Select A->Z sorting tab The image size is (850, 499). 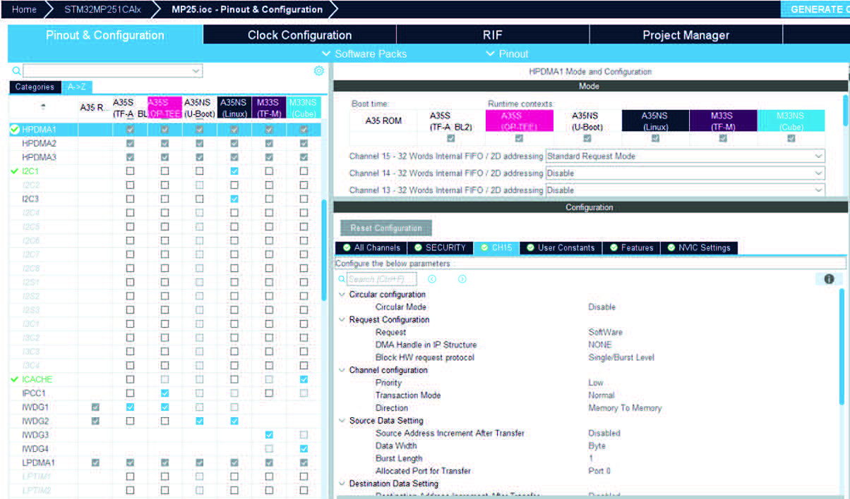pyautogui.click(x=77, y=87)
